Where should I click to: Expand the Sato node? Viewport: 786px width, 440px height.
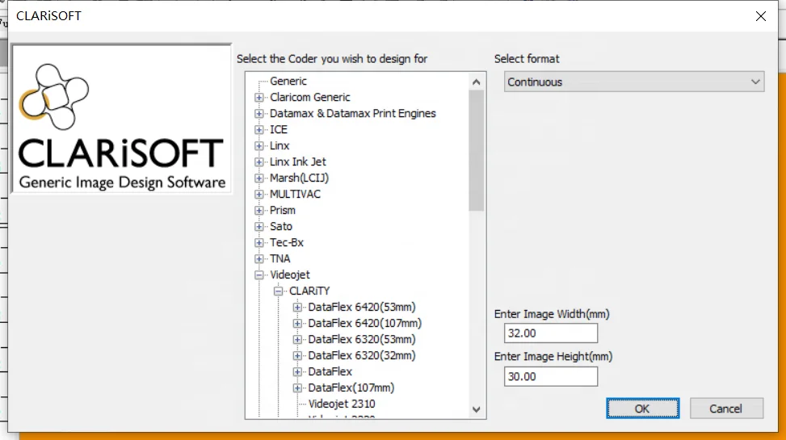(x=259, y=227)
